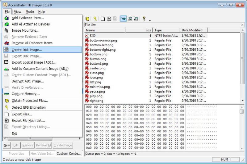Click the Add to Custom Content Image icon
247x164 pixels.
(6, 69)
